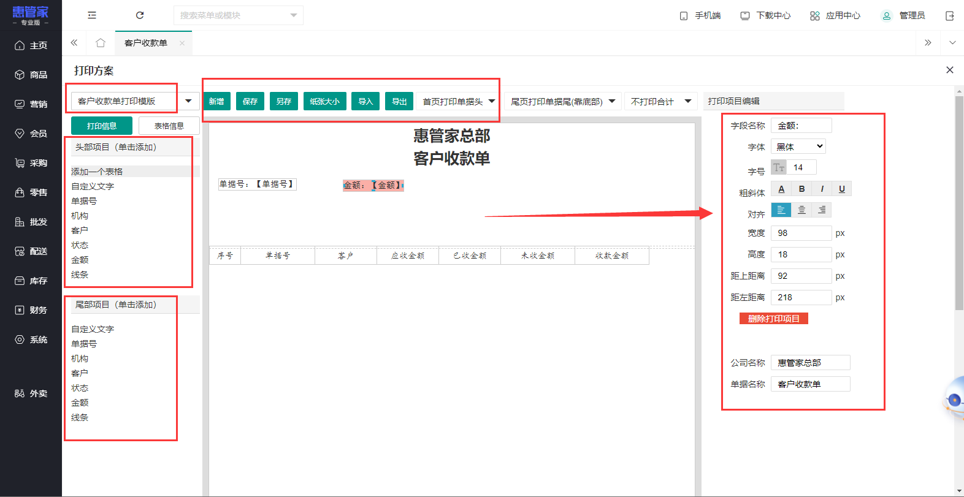Screen dimensions: 964x497
Task: Expand the tab list chevron
Action: click(x=952, y=43)
